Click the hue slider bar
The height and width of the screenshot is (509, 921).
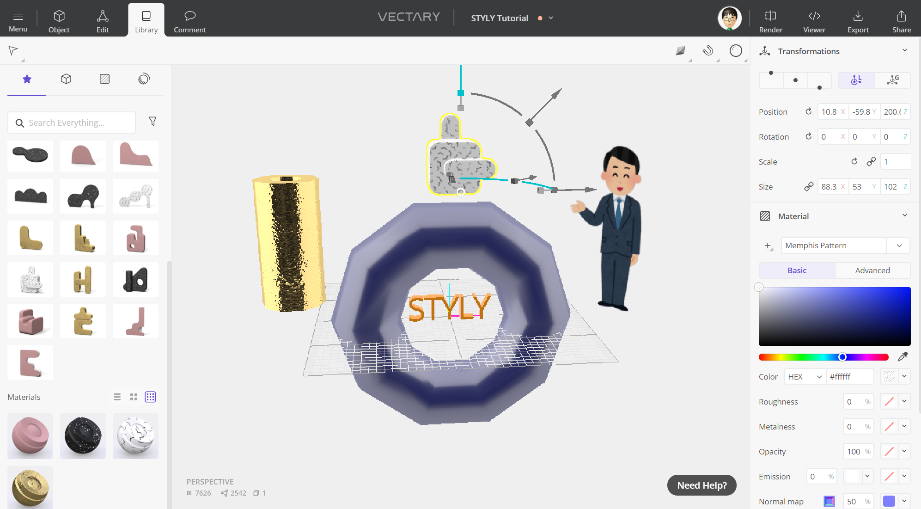tap(823, 357)
